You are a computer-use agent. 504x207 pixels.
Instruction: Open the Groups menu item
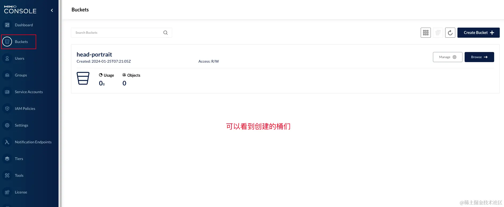[x=21, y=75]
